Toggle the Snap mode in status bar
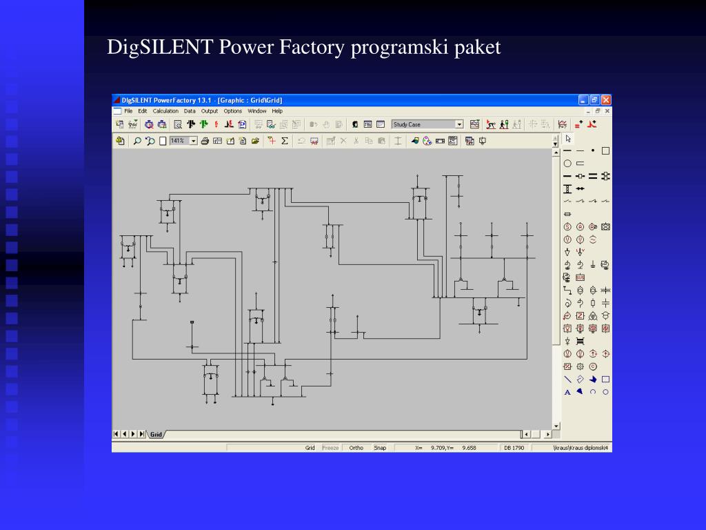 coord(380,447)
